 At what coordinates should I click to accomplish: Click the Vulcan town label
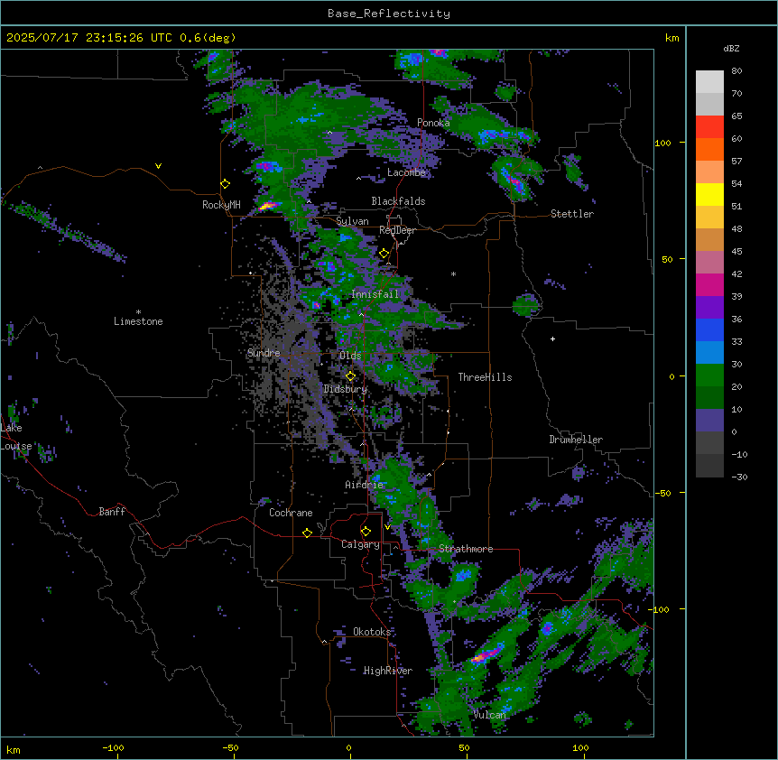tap(489, 715)
